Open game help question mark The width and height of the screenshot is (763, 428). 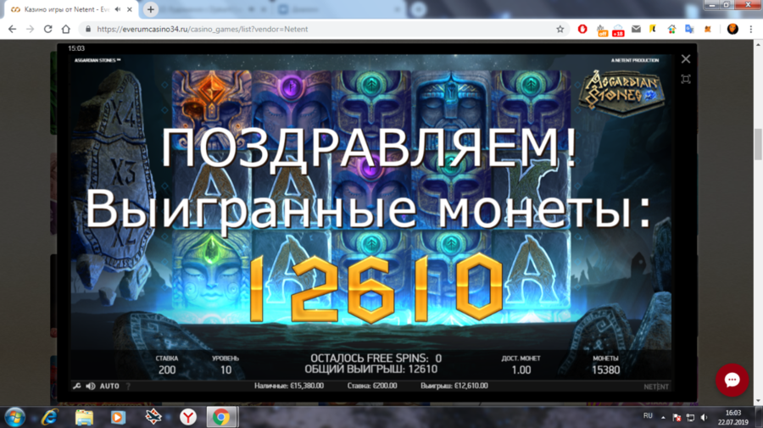pyautogui.click(x=128, y=386)
